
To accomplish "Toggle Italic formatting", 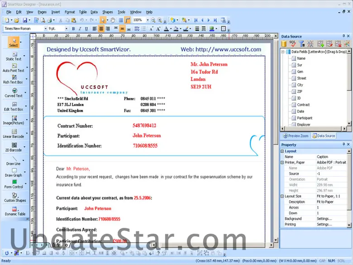I will click(80, 29).
